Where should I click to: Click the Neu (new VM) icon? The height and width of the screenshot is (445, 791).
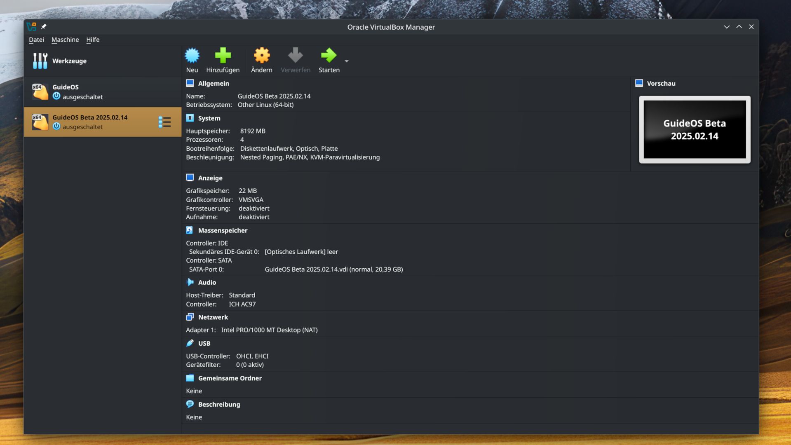192,55
